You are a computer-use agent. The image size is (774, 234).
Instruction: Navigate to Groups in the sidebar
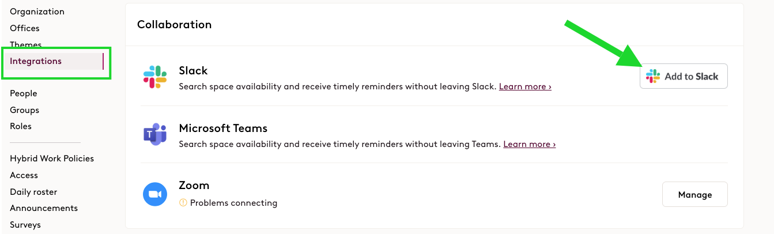coord(25,110)
